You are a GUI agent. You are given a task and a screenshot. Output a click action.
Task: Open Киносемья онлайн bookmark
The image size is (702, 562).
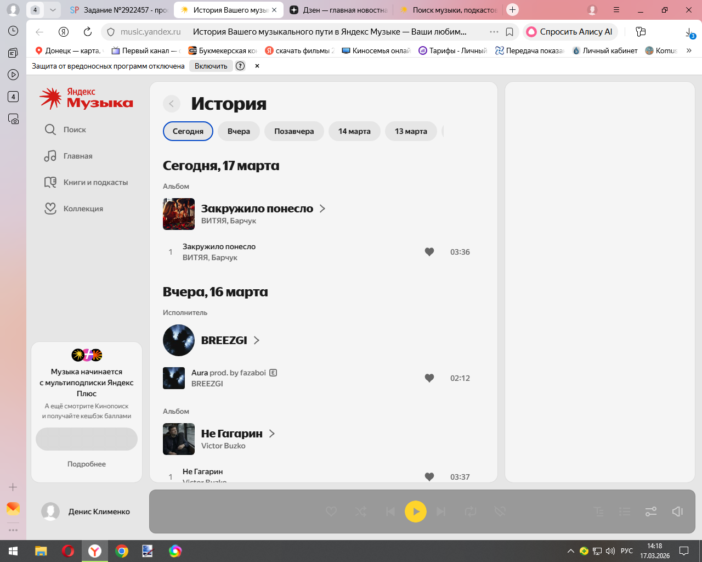376,50
